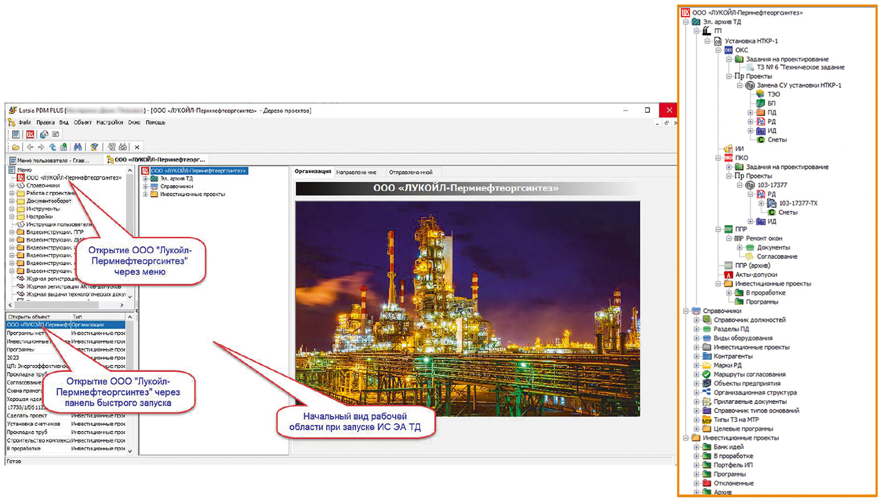Viewport: 880px width, 504px height.
Task: Click the grey binoculars icon in toolbar
Action: coord(123,147)
